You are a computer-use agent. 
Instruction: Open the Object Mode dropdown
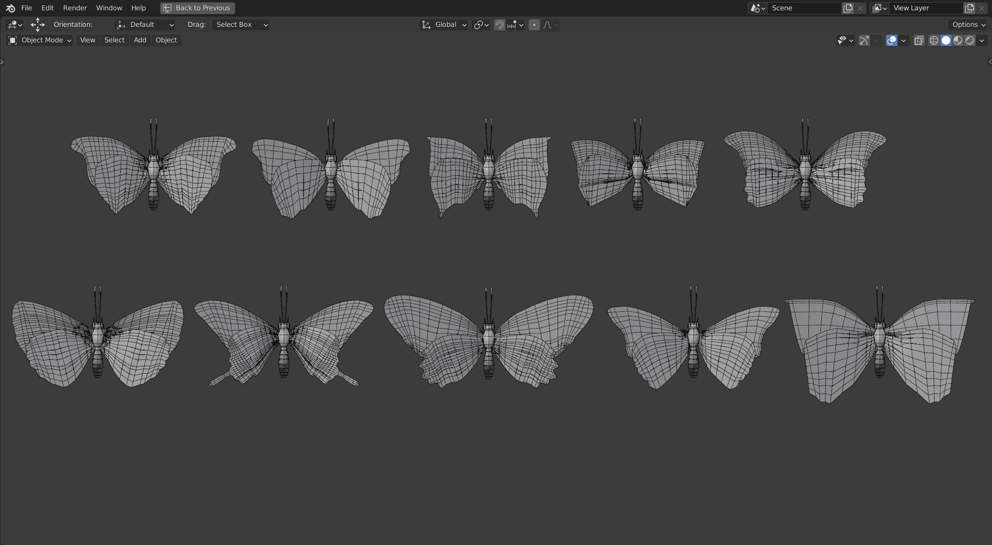(40, 40)
